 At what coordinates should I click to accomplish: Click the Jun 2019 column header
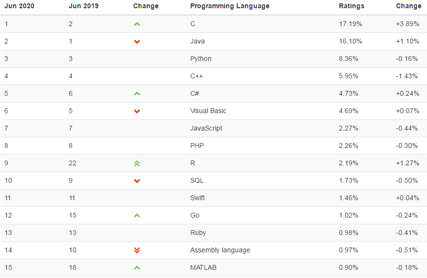point(83,6)
